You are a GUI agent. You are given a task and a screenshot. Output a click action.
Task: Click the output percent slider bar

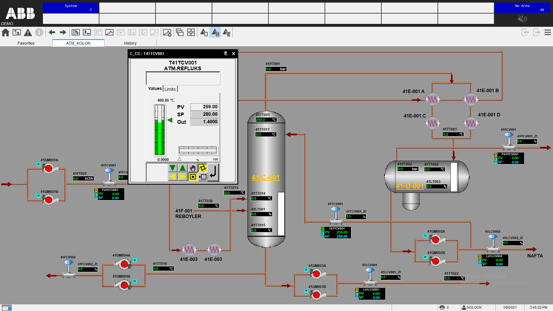click(x=198, y=150)
